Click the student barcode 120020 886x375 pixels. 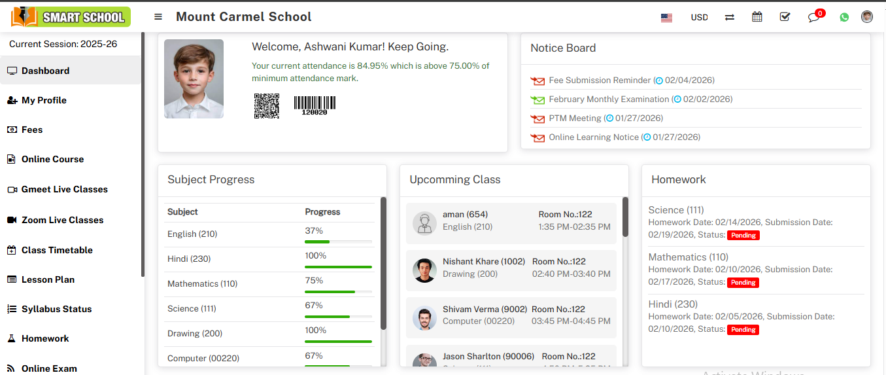(x=315, y=105)
